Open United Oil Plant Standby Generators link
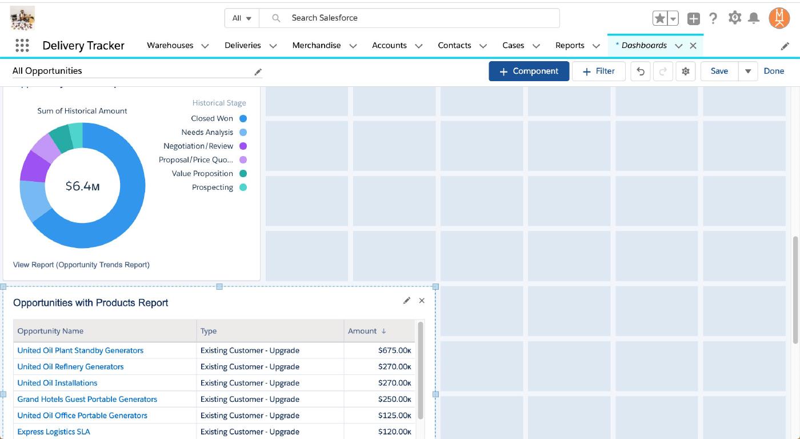 click(x=80, y=350)
